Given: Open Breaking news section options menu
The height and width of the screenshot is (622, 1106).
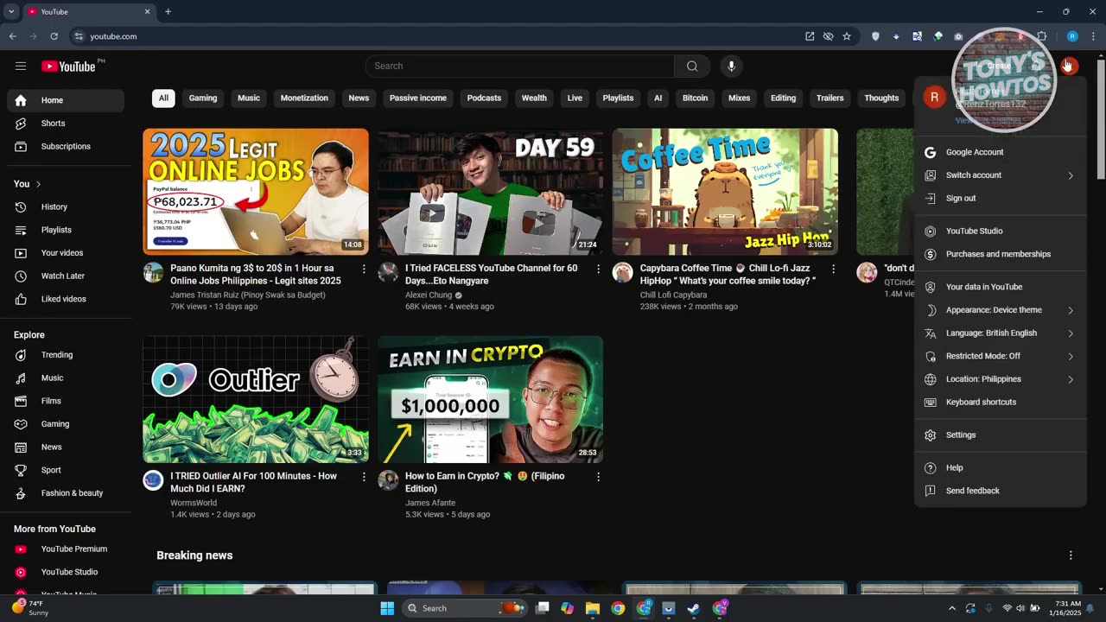Looking at the screenshot, I should [x=1071, y=555].
